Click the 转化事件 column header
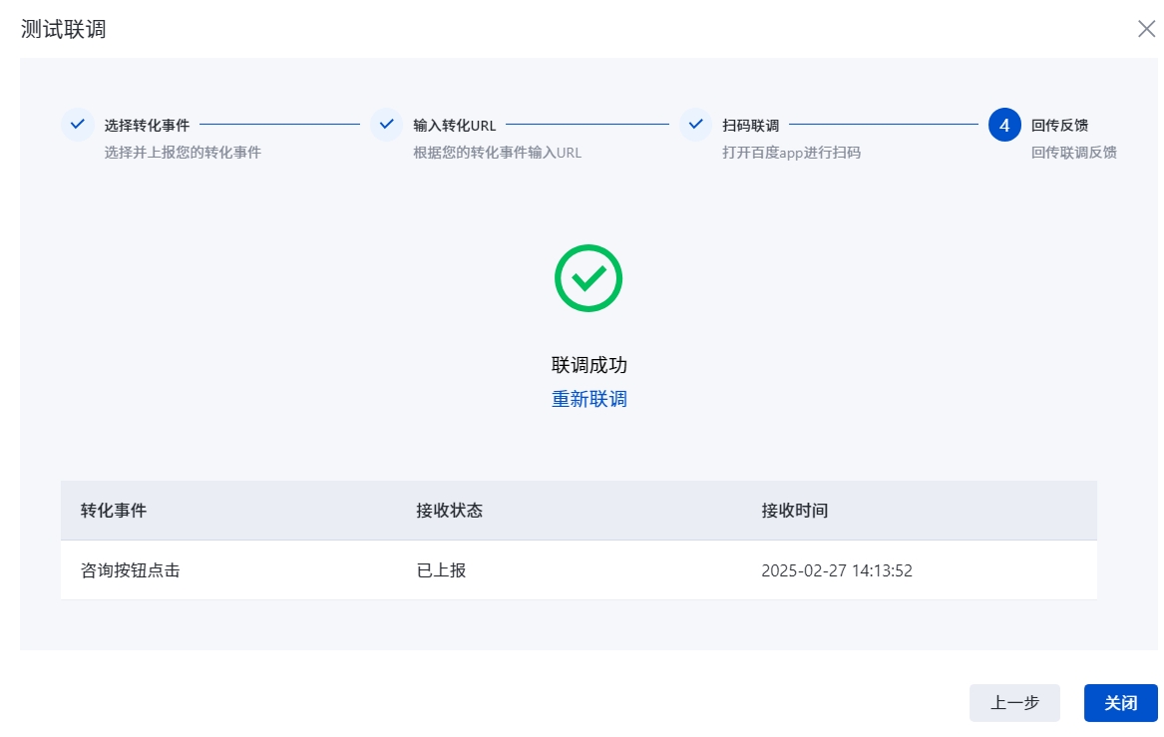 (114, 511)
